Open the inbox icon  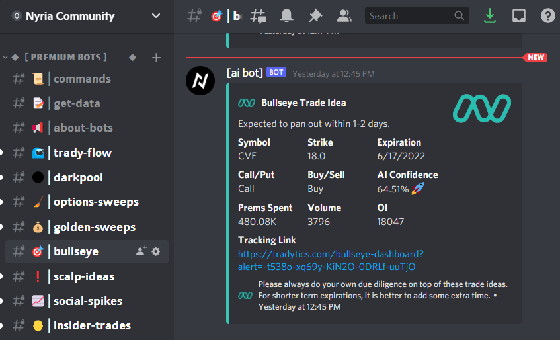pyautogui.click(x=518, y=16)
